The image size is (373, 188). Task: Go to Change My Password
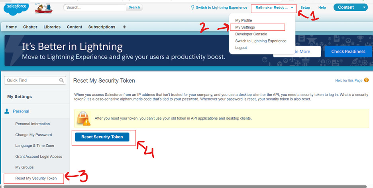(33, 135)
